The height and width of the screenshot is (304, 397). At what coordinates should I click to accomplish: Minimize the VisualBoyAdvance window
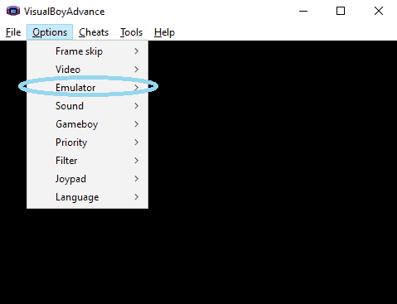click(x=303, y=11)
